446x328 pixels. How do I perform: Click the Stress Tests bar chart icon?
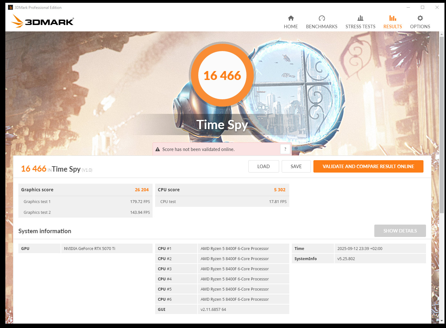click(x=360, y=18)
